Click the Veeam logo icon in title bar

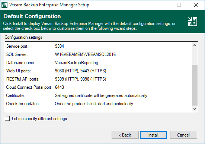[x=4, y=5]
